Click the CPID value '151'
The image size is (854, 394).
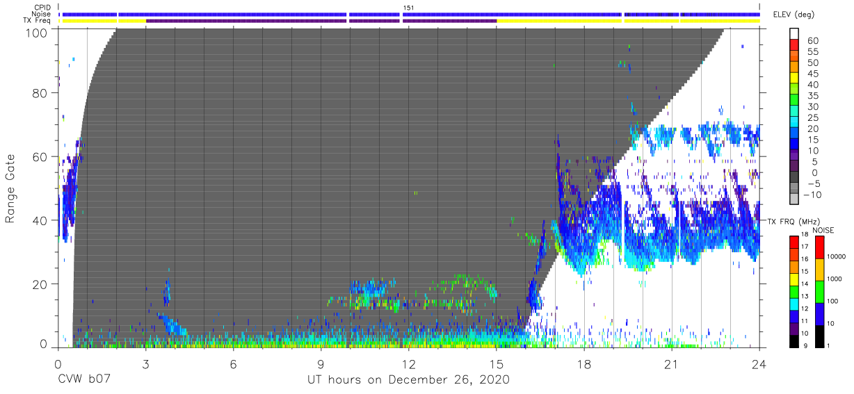(408, 8)
